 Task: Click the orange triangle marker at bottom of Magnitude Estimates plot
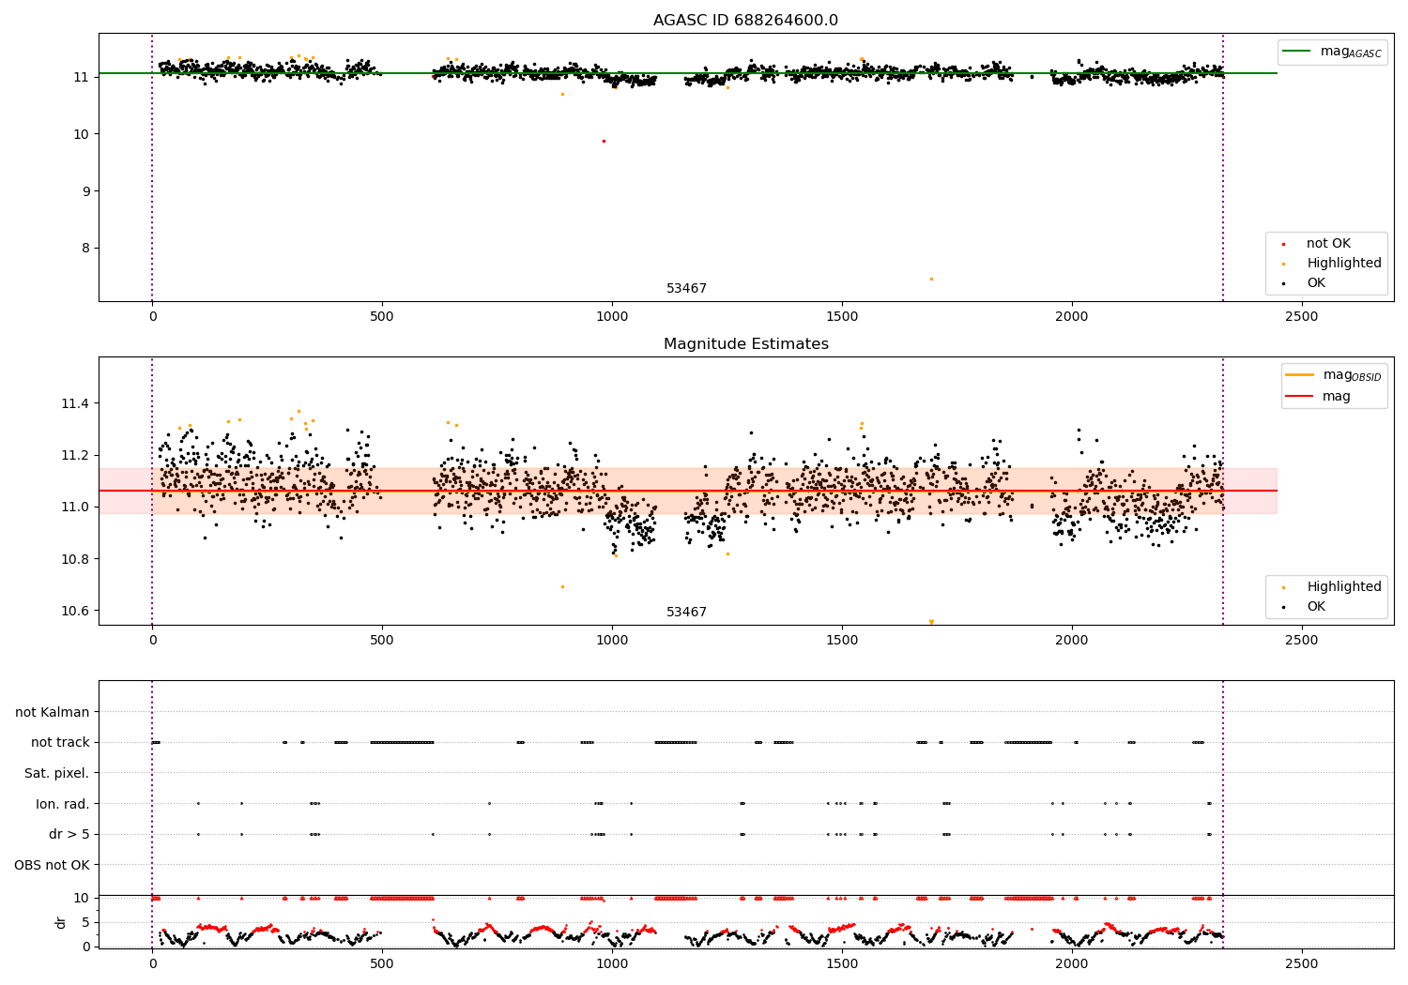coord(931,622)
